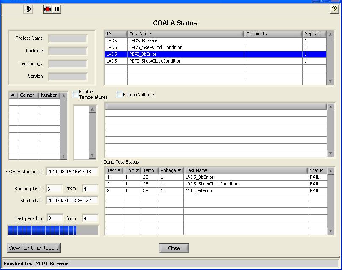Click the Project Name field

(68, 38)
